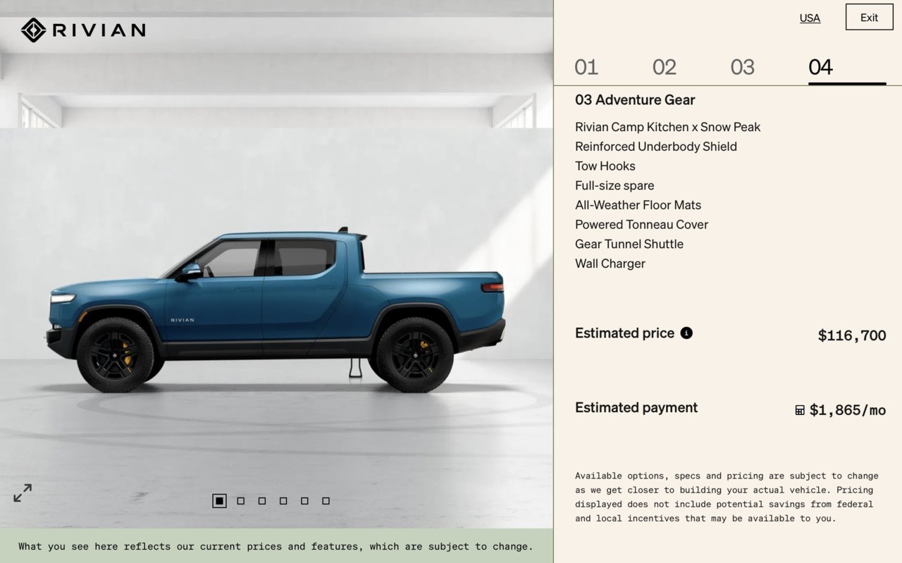902x563 pixels.
Task: Select the fifth image carousel dot
Action: point(304,501)
